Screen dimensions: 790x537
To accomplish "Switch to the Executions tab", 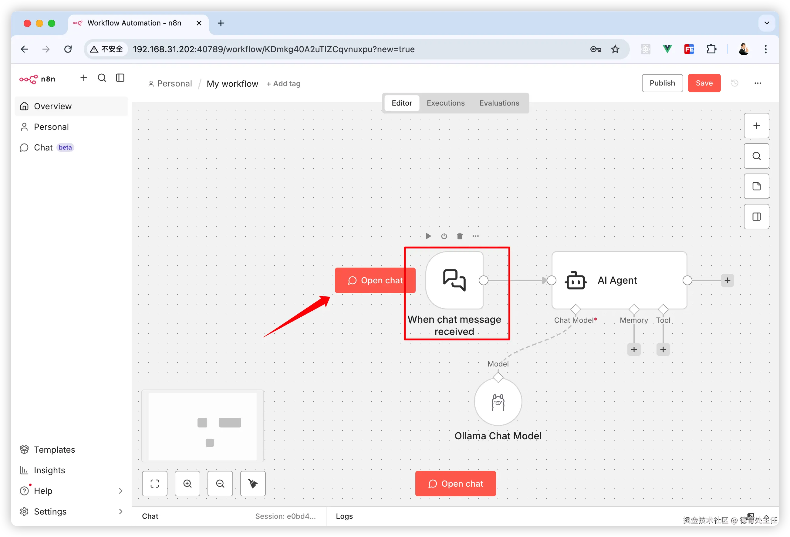I will pyautogui.click(x=445, y=103).
